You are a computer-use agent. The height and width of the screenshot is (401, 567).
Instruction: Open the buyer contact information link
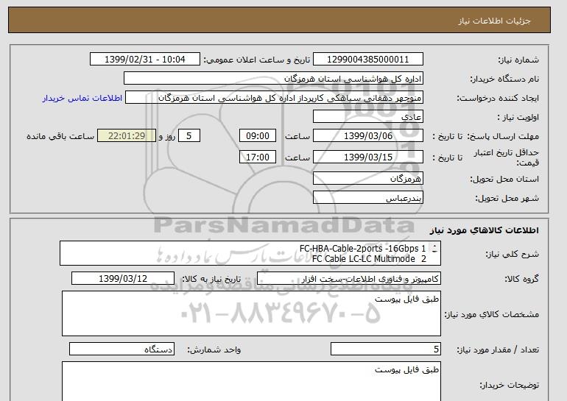point(82,98)
